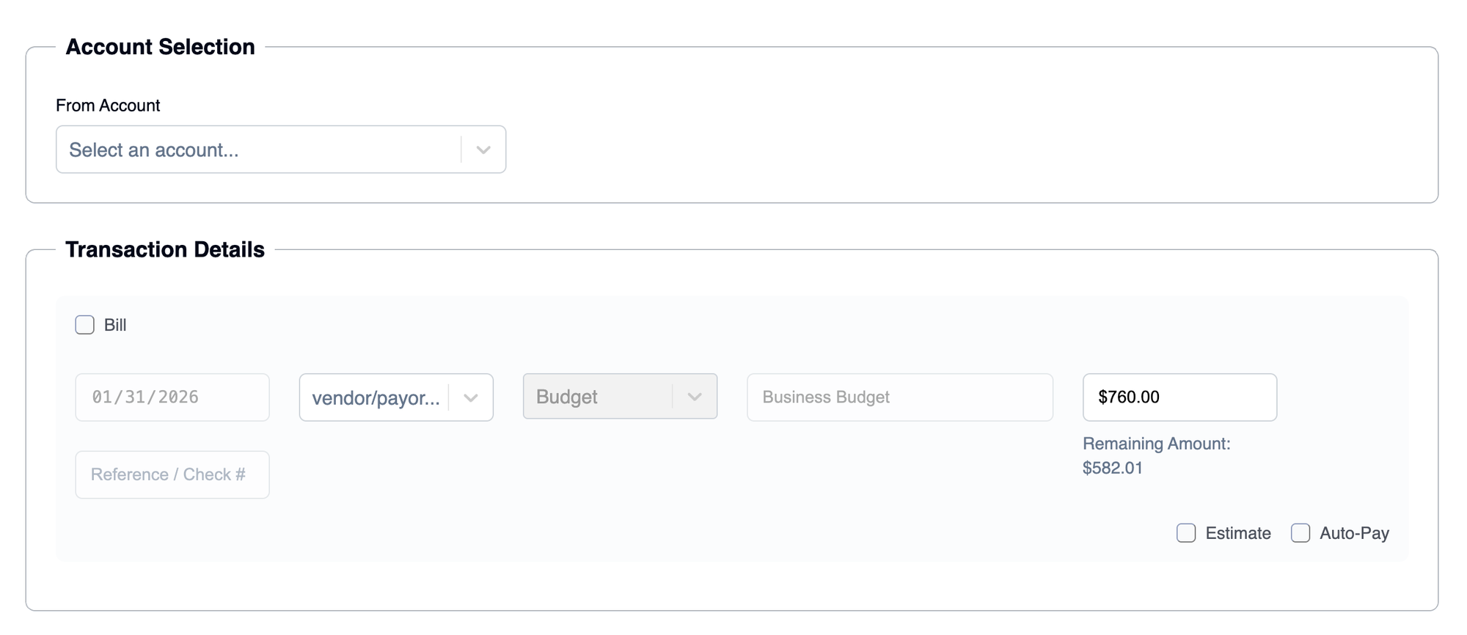Viewport: 1467px width, 635px height.
Task: Focus the $760.00 amount field
Action: pos(1179,397)
